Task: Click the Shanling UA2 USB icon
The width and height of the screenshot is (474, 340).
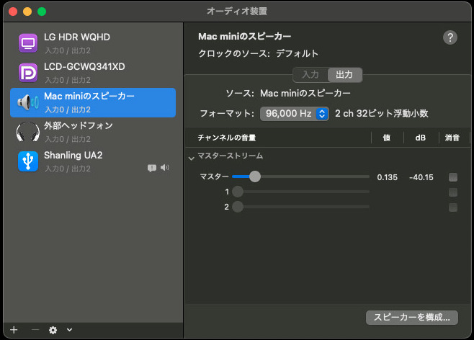Action: 28,161
